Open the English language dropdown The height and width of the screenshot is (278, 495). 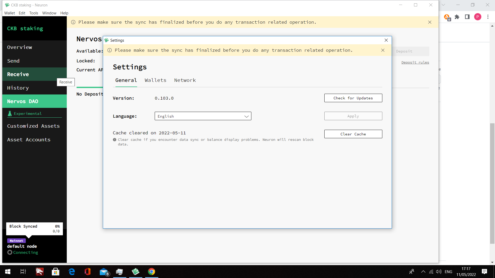click(203, 116)
